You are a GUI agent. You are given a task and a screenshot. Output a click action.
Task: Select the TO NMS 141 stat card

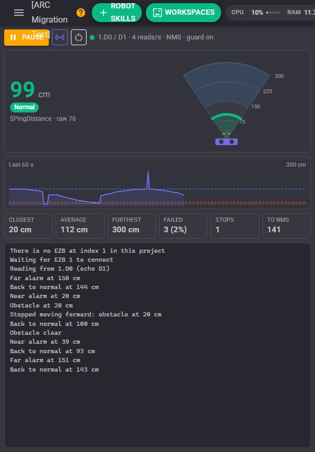[x=287, y=226]
